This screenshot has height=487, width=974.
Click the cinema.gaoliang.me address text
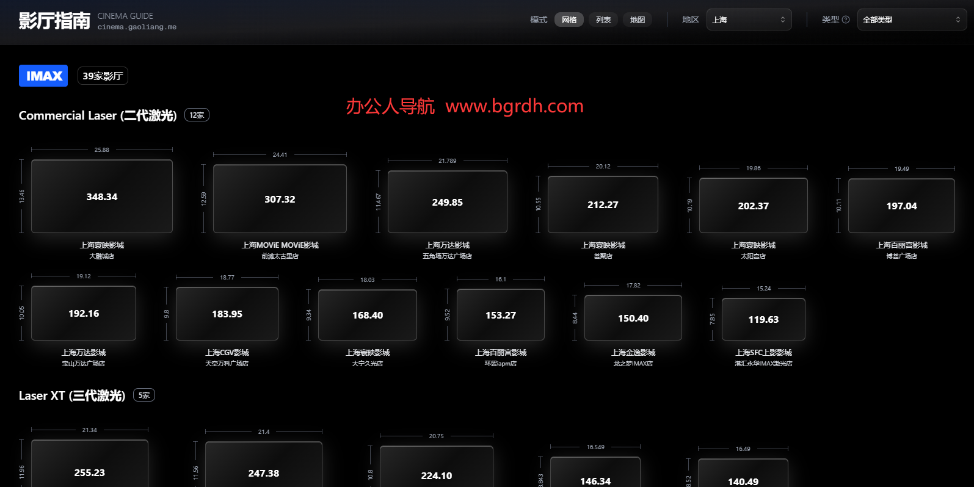[137, 27]
